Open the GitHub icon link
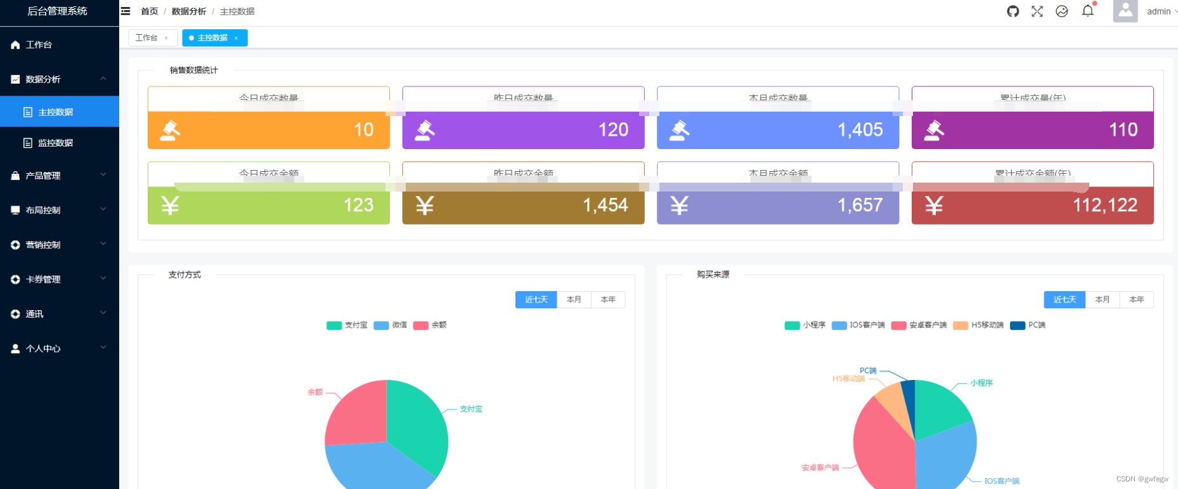Image resolution: width=1178 pixels, height=489 pixels. point(1013,11)
